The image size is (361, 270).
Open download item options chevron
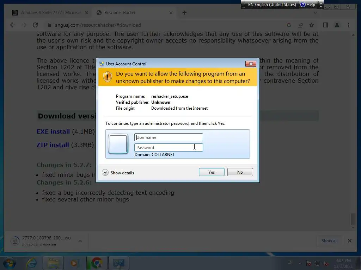coord(80,241)
